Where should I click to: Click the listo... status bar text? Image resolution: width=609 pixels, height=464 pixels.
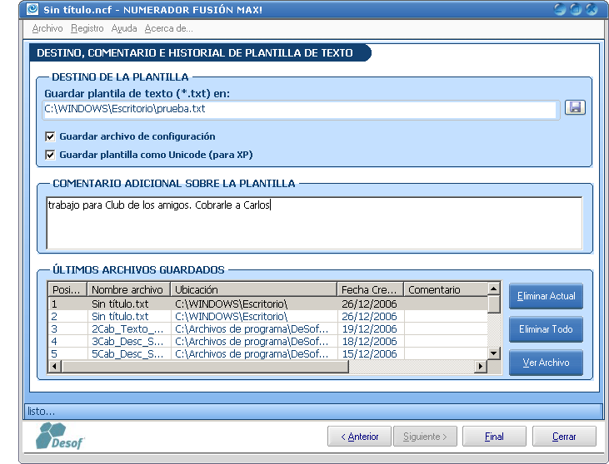click(x=41, y=412)
